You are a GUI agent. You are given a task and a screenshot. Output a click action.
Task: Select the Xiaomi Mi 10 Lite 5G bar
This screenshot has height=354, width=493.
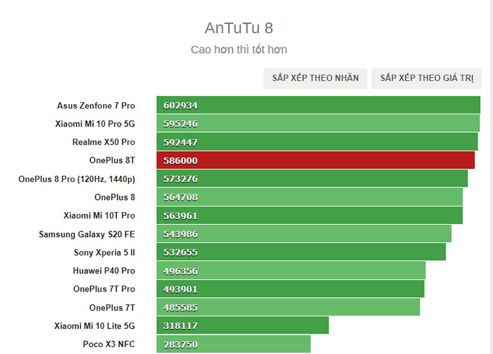(x=243, y=326)
